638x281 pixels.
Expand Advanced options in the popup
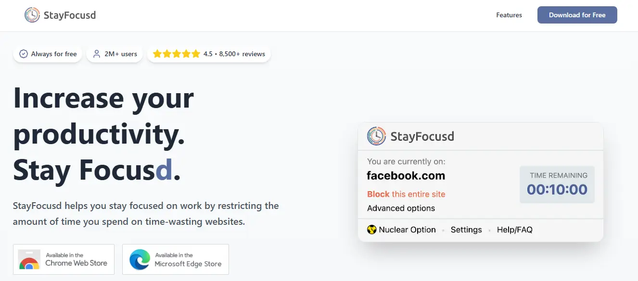coord(401,208)
